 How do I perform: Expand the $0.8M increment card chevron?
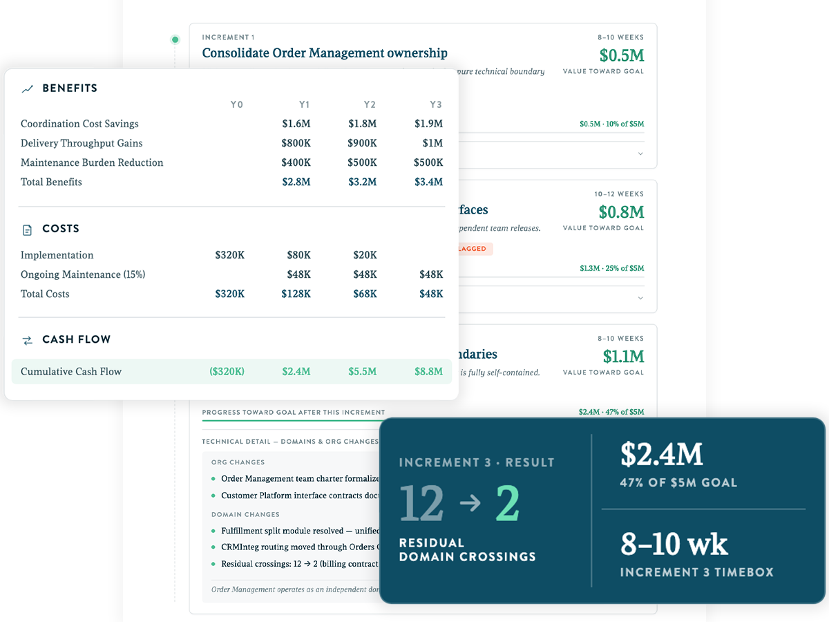(640, 298)
